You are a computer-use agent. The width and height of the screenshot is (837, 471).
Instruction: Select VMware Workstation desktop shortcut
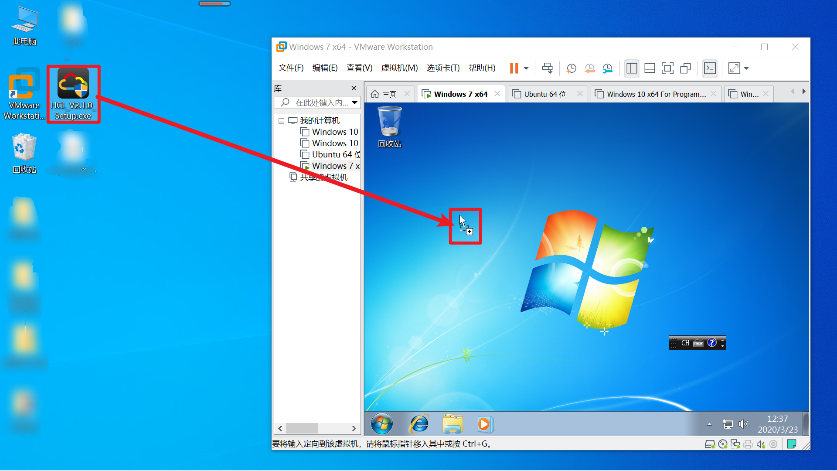[24, 94]
